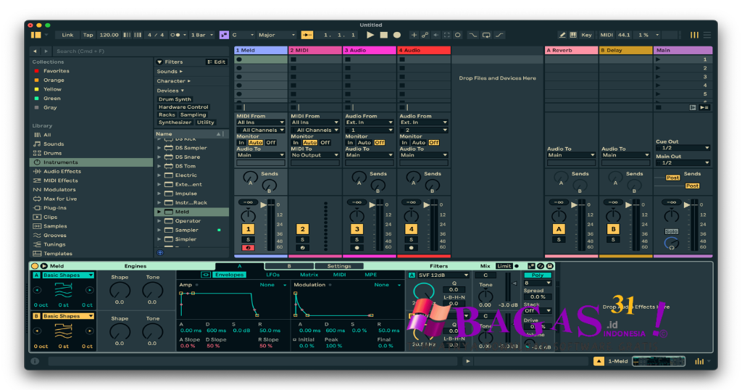Open quantization 1 Bar dropdown

point(201,35)
